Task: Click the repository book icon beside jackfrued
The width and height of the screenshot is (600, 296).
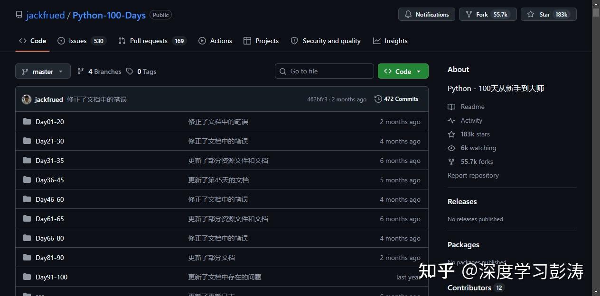Action: (19, 15)
